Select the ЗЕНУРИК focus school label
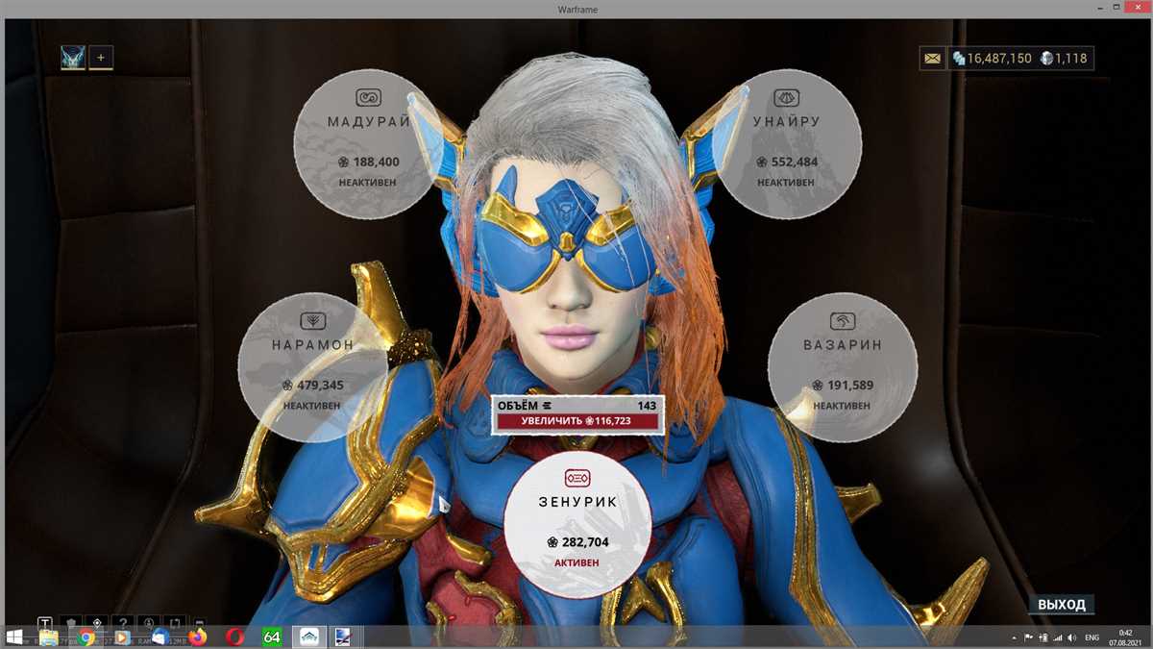The image size is (1153, 649). pos(577,502)
